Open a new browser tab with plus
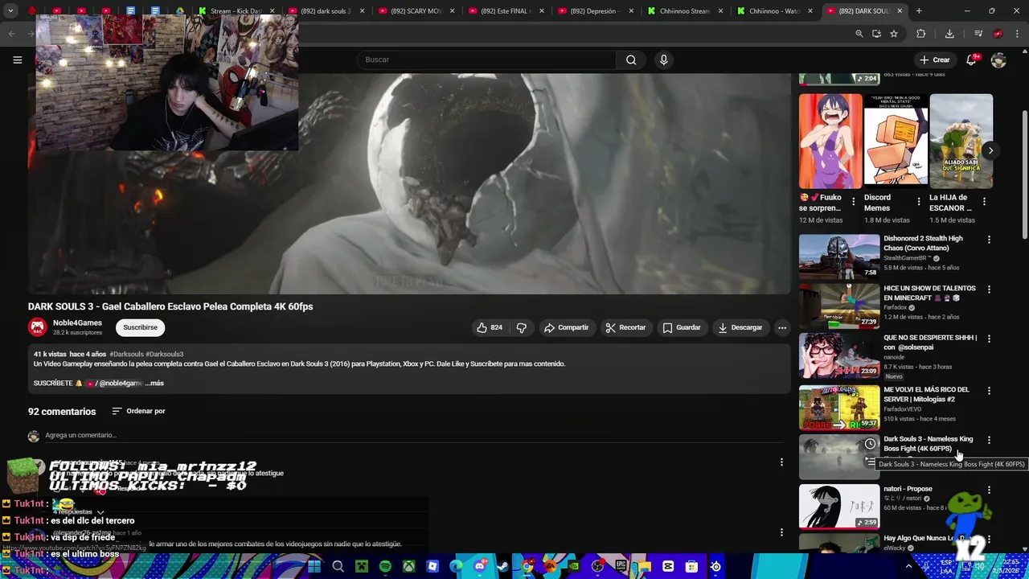 (x=919, y=11)
